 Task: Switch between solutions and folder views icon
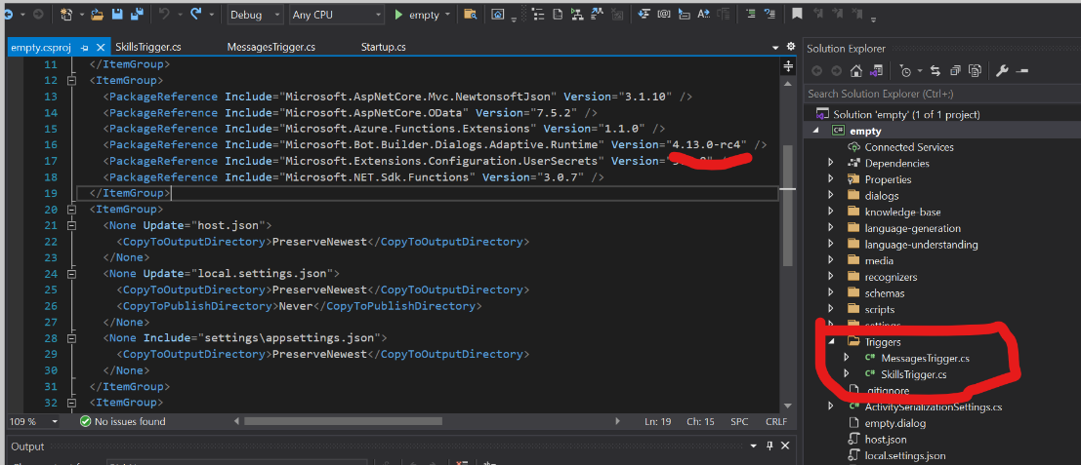(876, 70)
